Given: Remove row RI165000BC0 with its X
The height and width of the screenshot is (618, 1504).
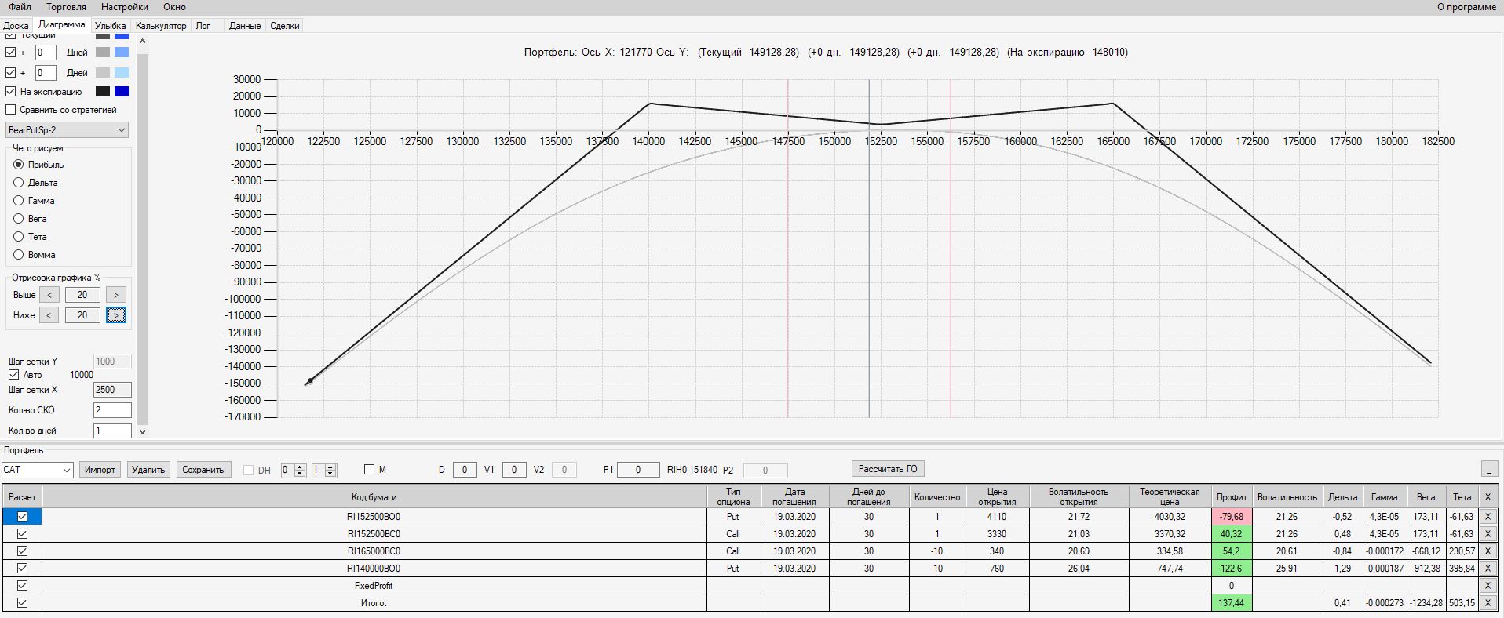Looking at the screenshot, I should pyautogui.click(x=1488, y=551).
